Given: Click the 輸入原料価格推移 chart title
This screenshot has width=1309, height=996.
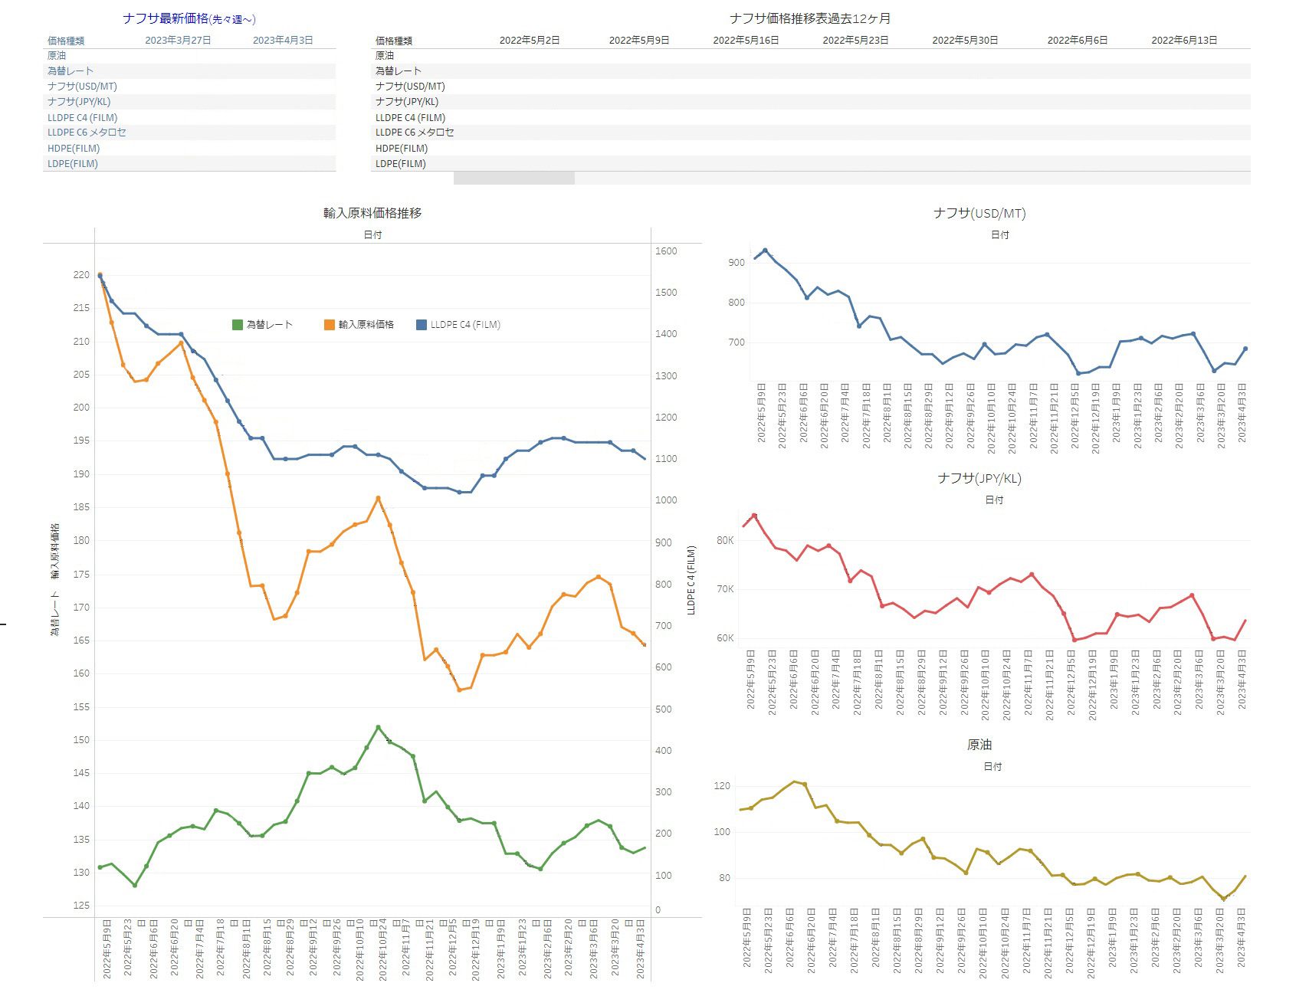Looking at the screenshot, I should (372, 213).
